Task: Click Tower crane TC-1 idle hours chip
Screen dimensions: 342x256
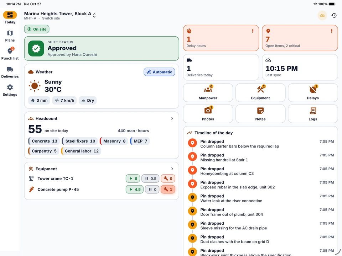Action: point(150,178)
